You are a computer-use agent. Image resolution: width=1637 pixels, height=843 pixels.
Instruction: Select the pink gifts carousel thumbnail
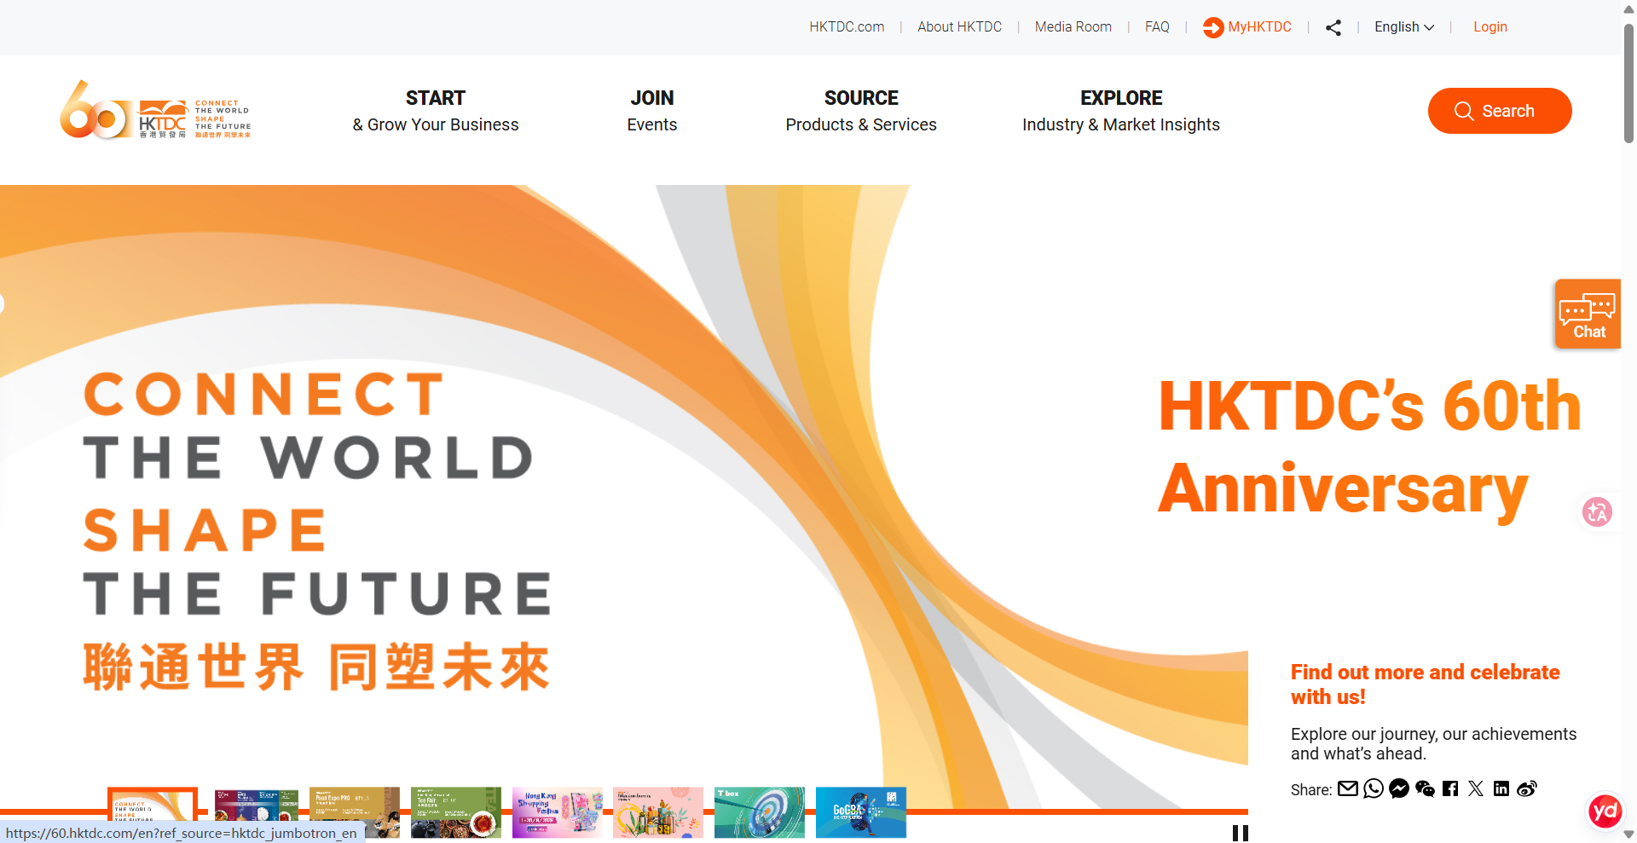click(658, 812)
